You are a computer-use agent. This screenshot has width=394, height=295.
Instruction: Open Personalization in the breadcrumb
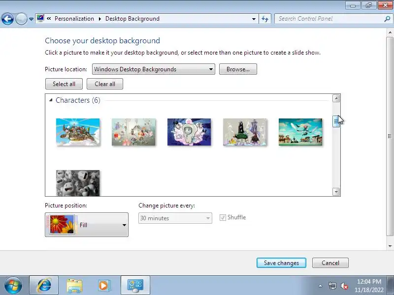point(74,19)
